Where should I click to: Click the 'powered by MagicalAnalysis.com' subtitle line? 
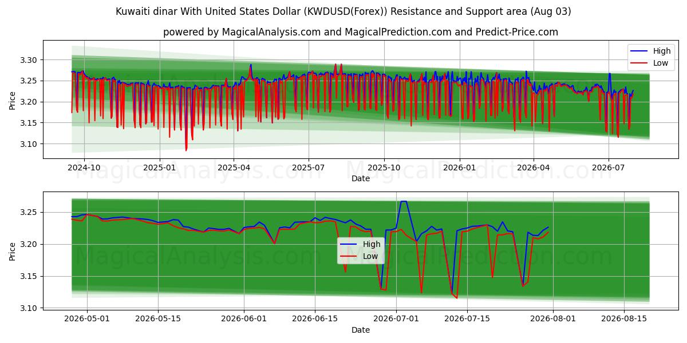pos(361,32)
